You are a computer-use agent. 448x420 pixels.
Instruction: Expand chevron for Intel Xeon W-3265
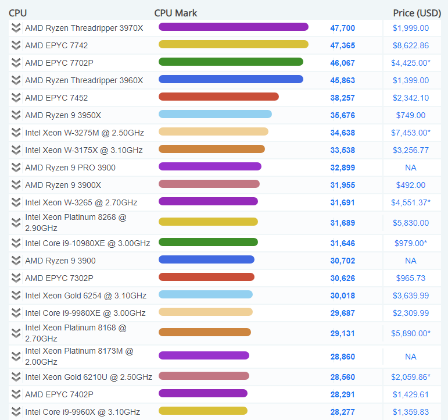pyautogui.click(x=16, y=202)
